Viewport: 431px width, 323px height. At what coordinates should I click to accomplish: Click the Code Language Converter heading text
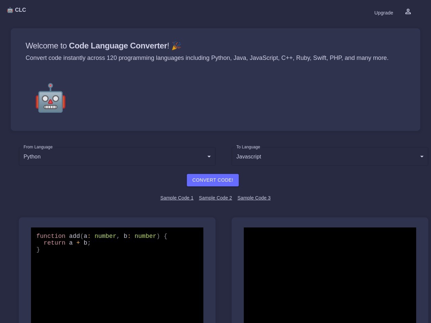pyautogui.click(x=118, y=46)
